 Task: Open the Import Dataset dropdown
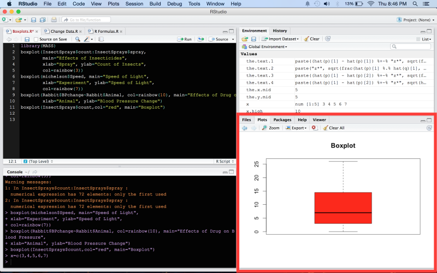click(x=281, y=39)
